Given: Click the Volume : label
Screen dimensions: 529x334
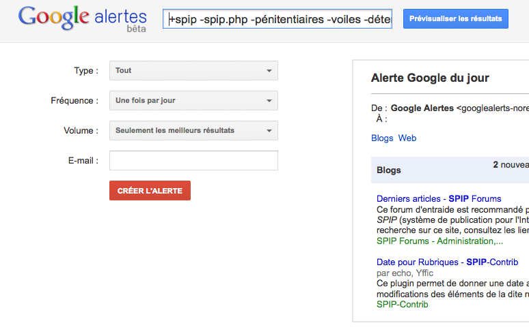Looking at the screenshot, I should 81,130.
